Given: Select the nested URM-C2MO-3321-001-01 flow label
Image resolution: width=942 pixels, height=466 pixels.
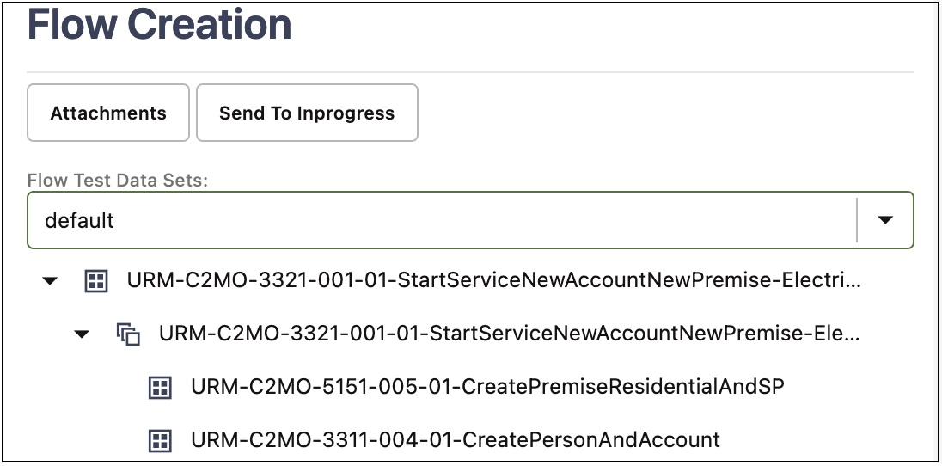Looking at the screenshot, I should point(510,333).
